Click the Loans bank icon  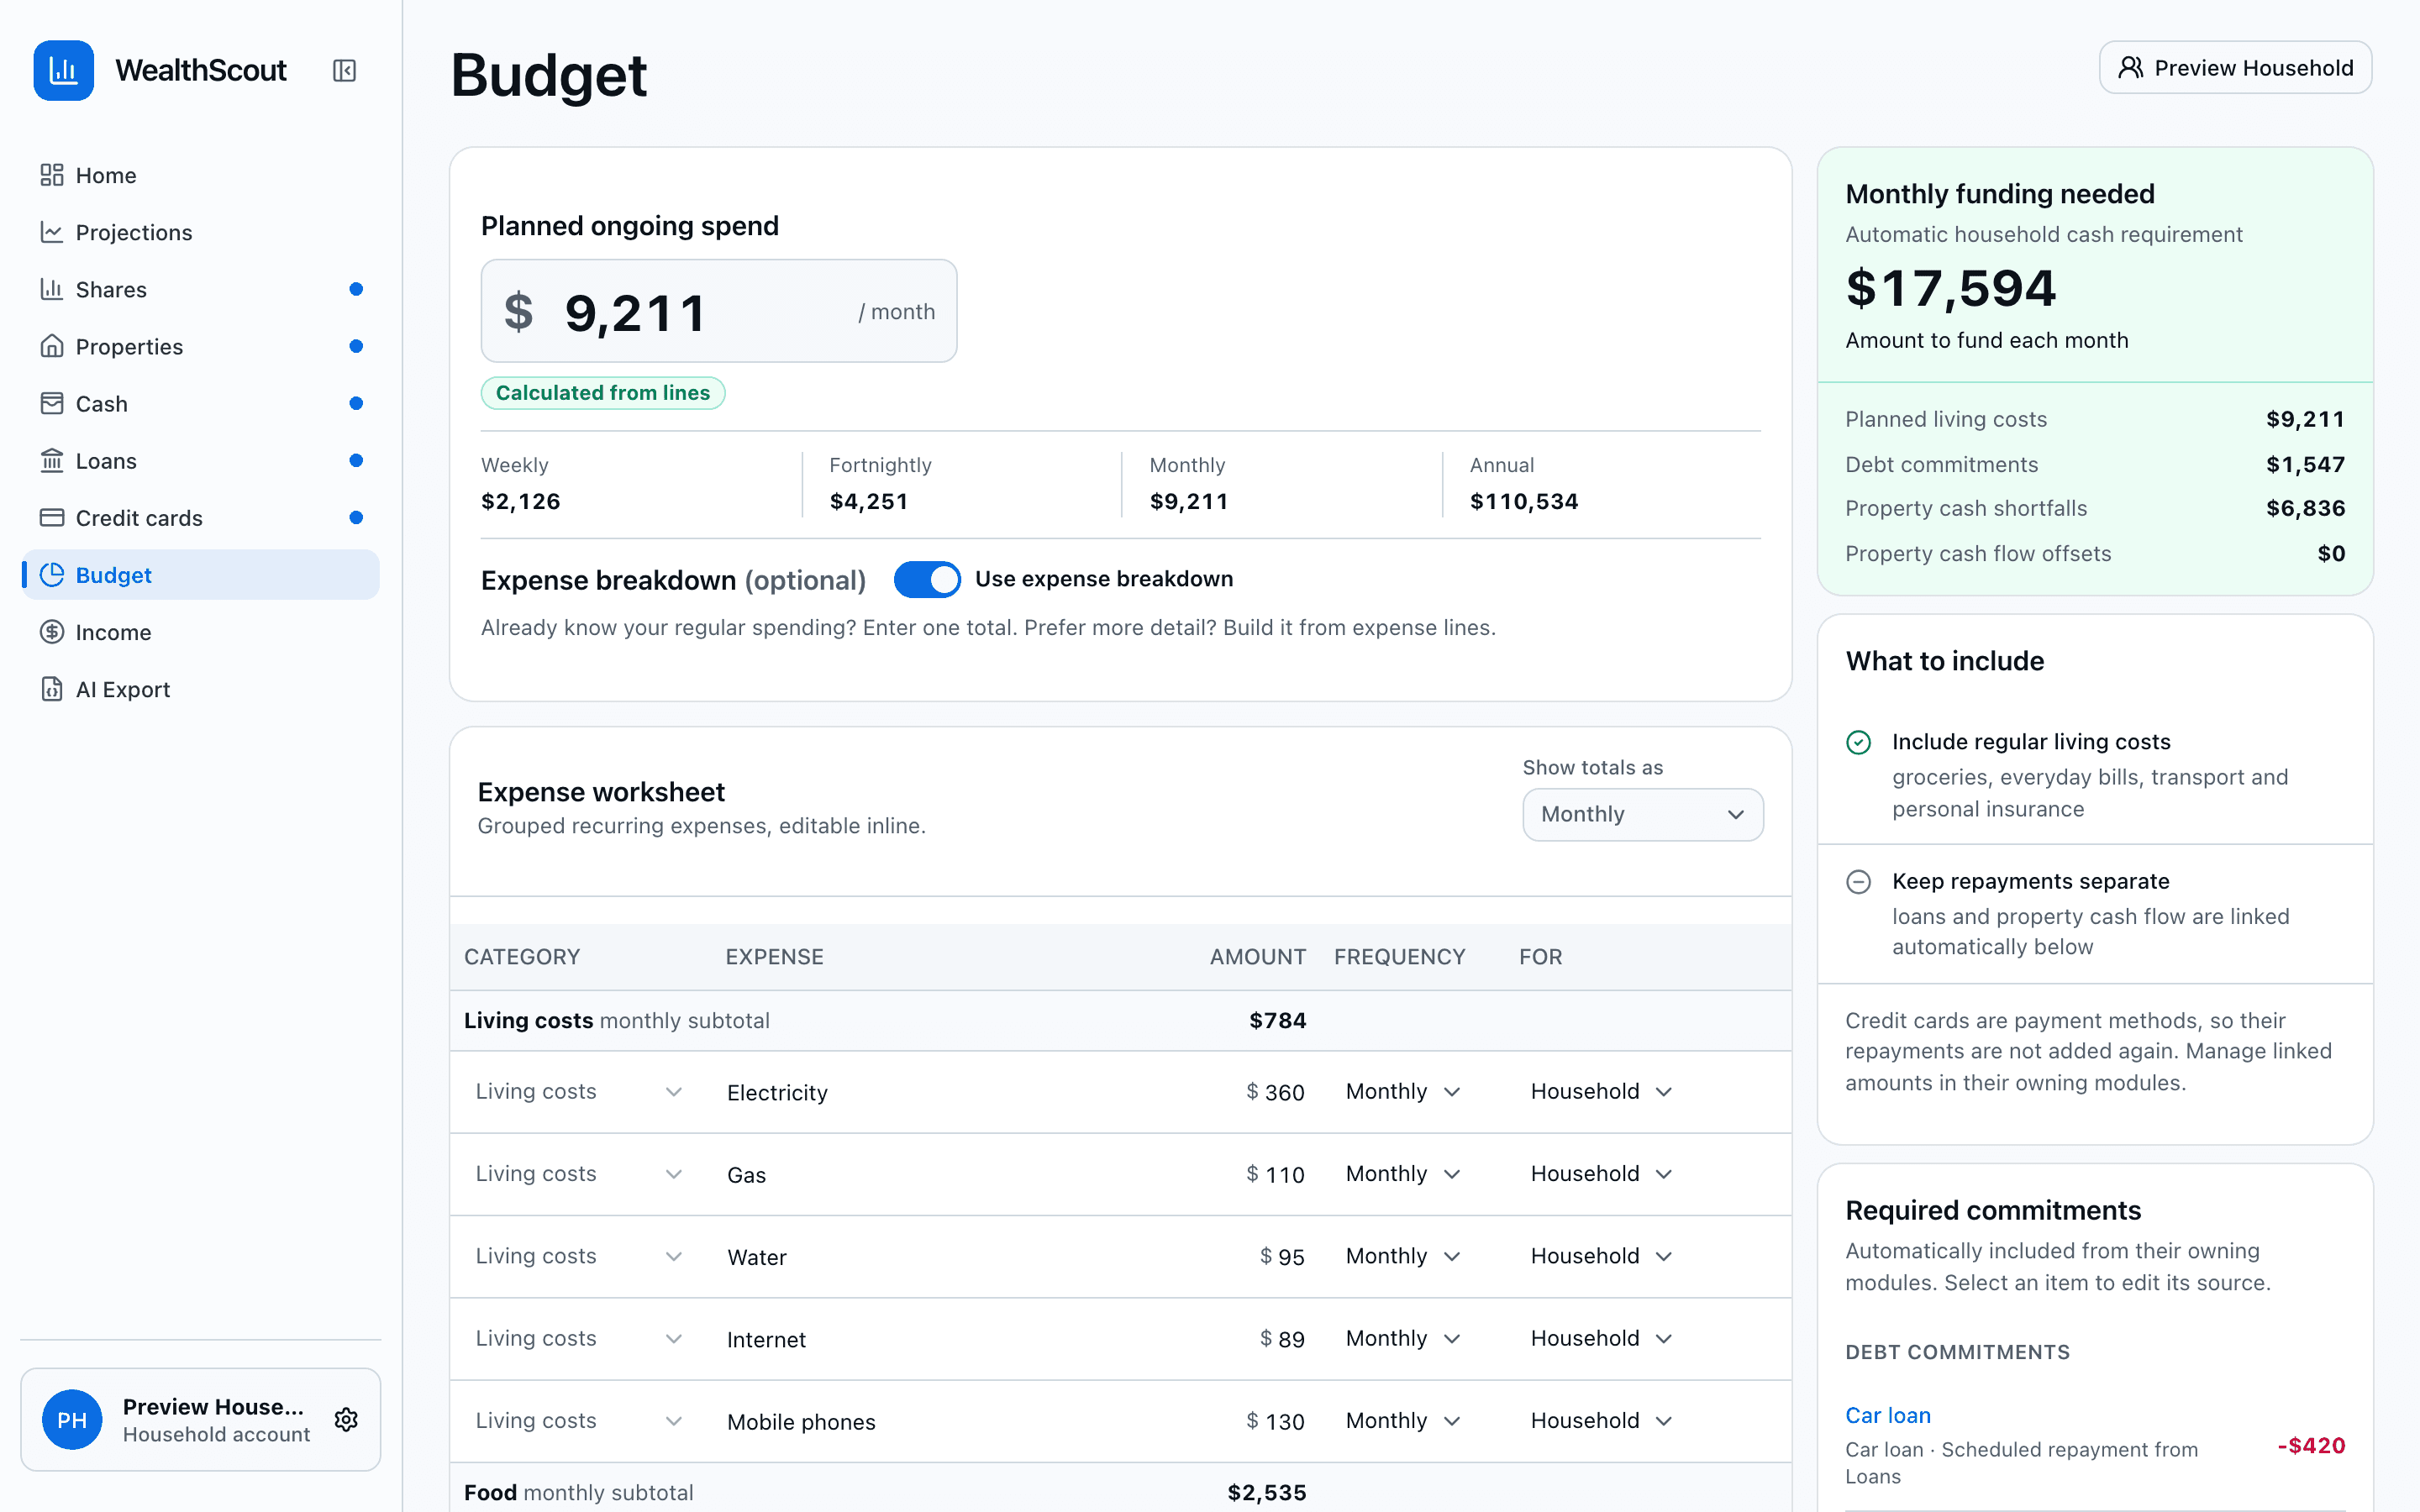pos(52,460)
